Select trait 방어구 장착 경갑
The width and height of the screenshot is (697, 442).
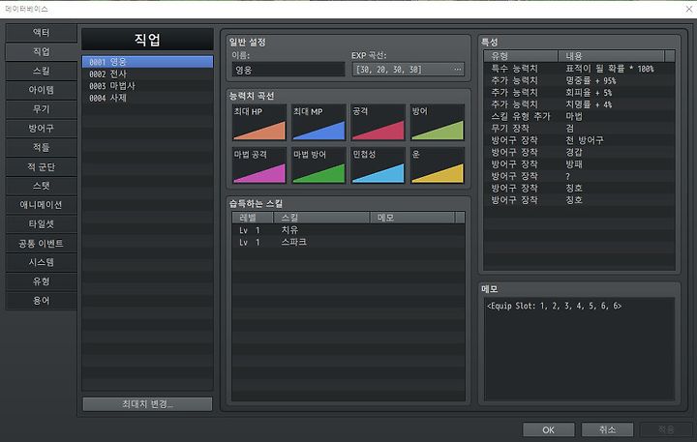pos(579,152)
